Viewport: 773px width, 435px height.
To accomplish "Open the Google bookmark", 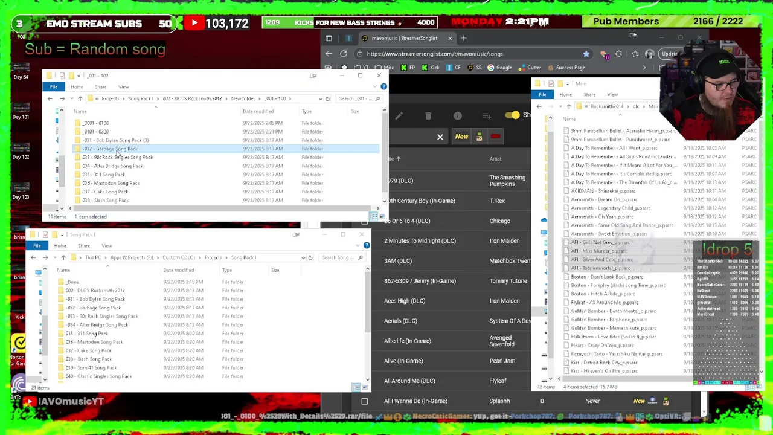I will 499,68.
